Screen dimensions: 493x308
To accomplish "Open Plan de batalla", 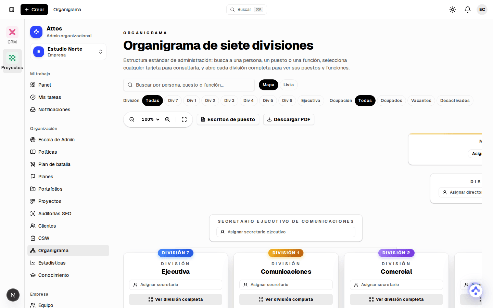I will tap(68, 164).
